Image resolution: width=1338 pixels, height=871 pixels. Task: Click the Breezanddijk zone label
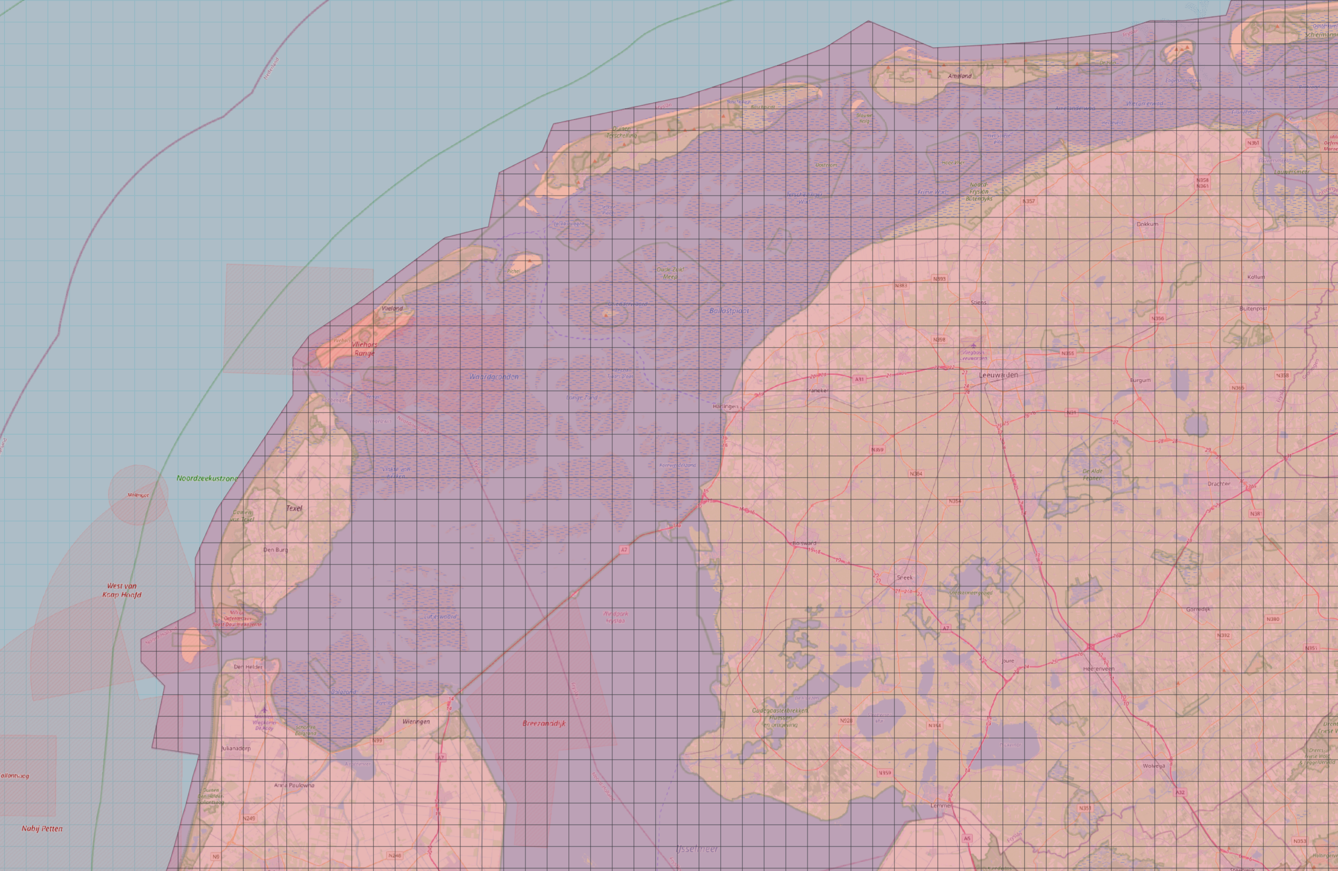pyautogui.click(x=544, y=724)
